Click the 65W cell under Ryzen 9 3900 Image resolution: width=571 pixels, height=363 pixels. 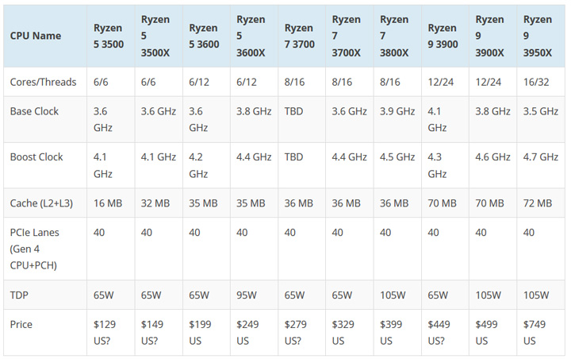click(x=445, y=295)
